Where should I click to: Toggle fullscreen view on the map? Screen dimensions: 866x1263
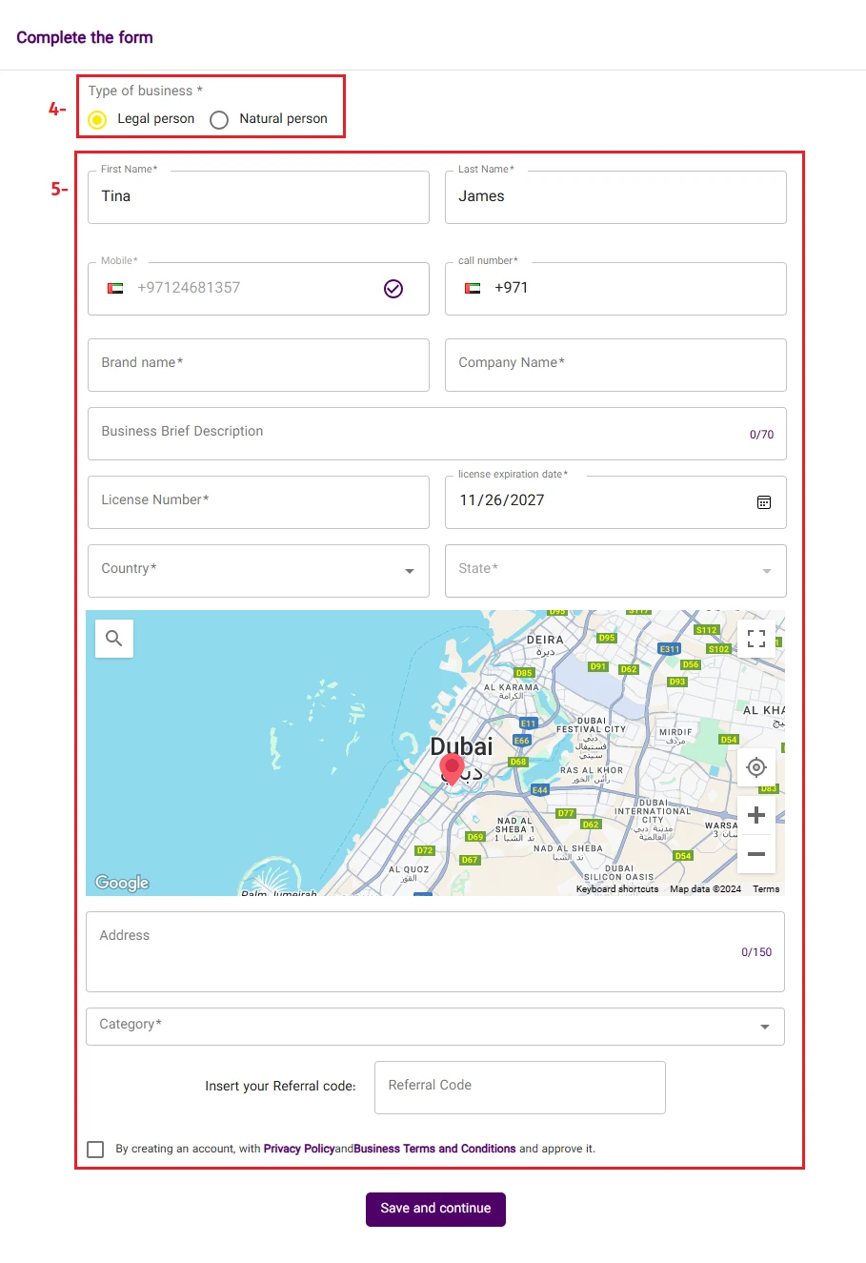coord(756,639)
